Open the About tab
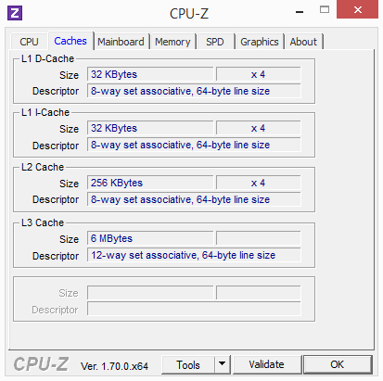The width and height of the screenshot is (383, 381). [303, 42]
